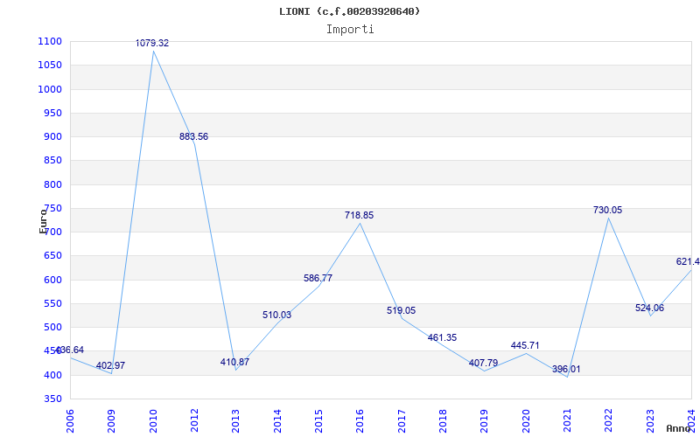Click y-axis tick 350
The width and height of the screenshot is (700, 437).
[x=55, y=399]
